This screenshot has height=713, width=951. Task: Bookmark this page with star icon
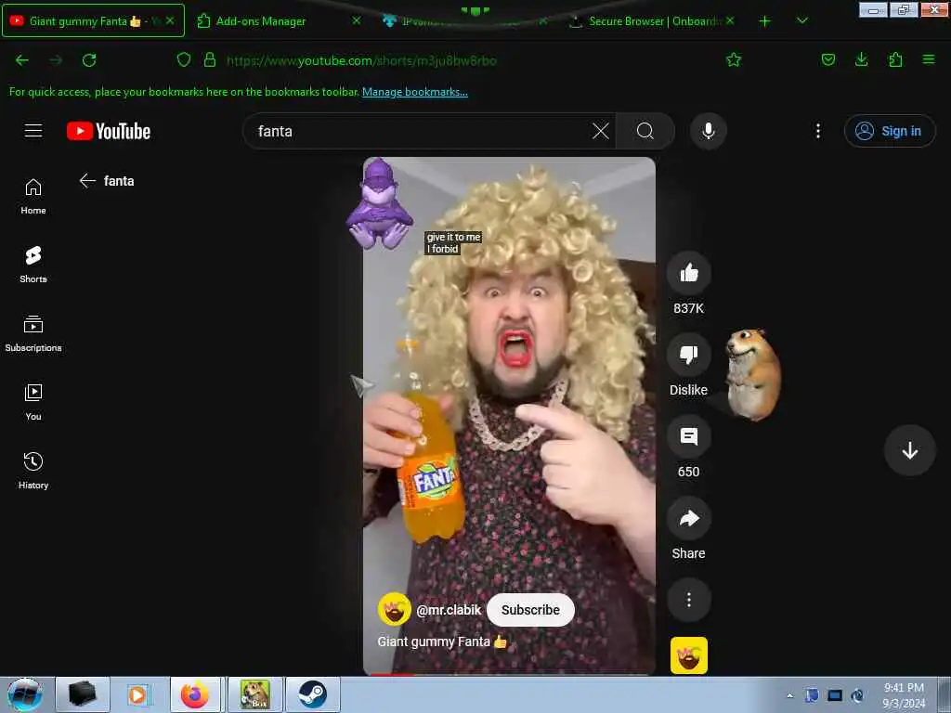coord(734,59)
